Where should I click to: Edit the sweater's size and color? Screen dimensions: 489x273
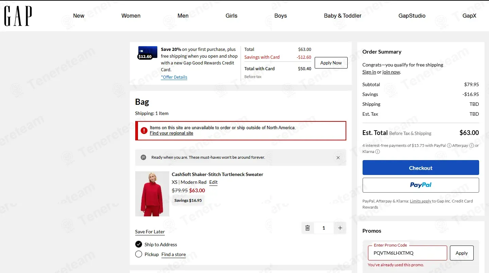click(x=213, y=182)
